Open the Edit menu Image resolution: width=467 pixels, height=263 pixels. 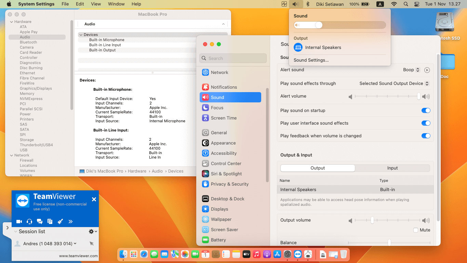(80, 4)
